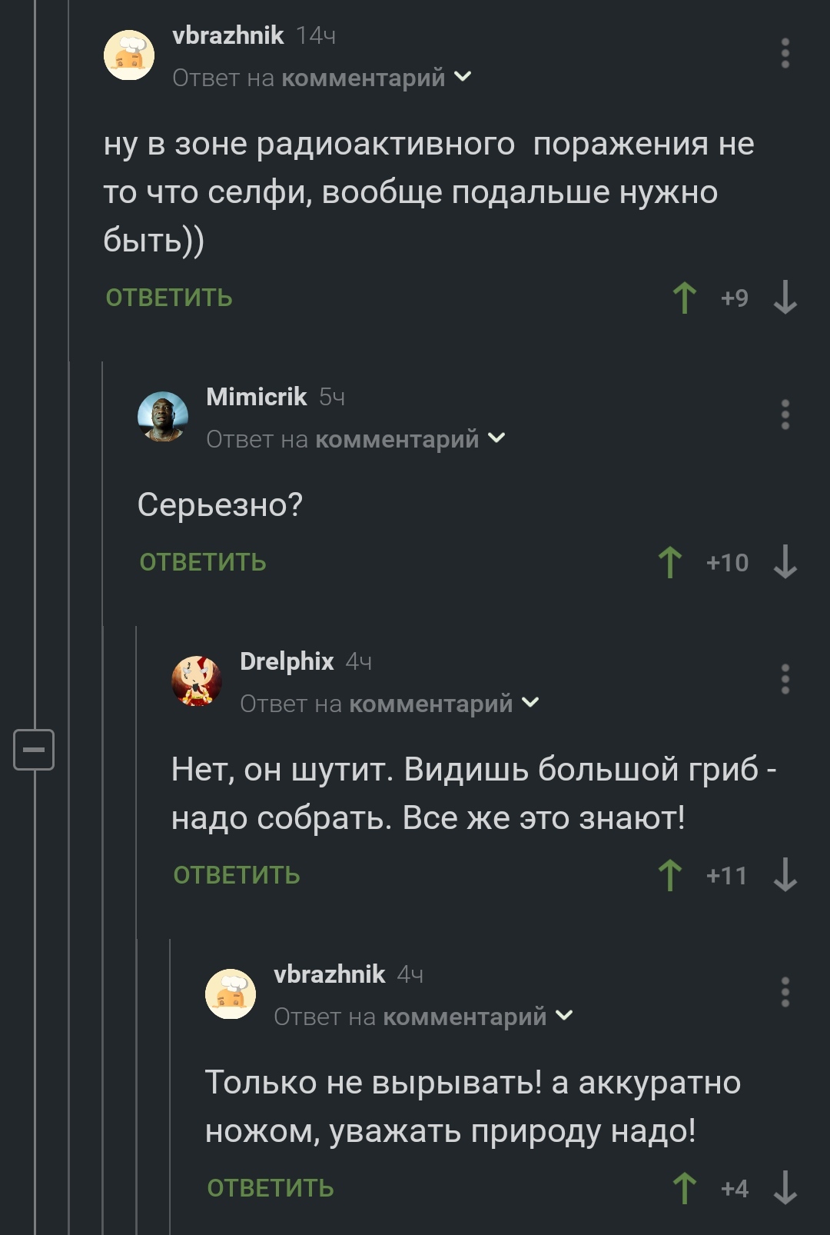Expand parent comment chevron for Drelphix's reply
This screenshot has width=830, height=1235.
pos(531,703)
